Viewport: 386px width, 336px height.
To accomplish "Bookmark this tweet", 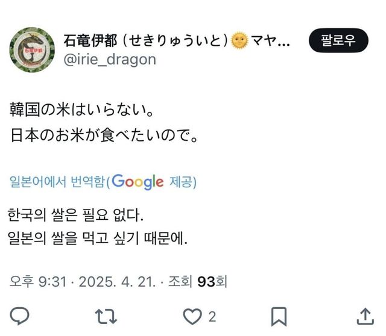I will [x=278, y=316].
